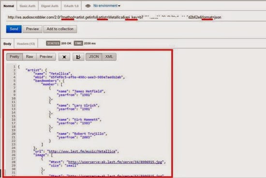
Task: Click the blue Send button
Action: (14, 29)
